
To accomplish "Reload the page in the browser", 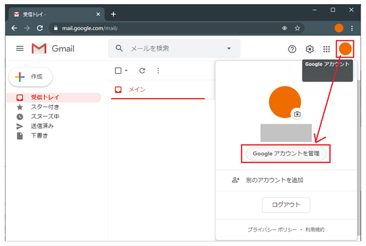I will 40,28.
